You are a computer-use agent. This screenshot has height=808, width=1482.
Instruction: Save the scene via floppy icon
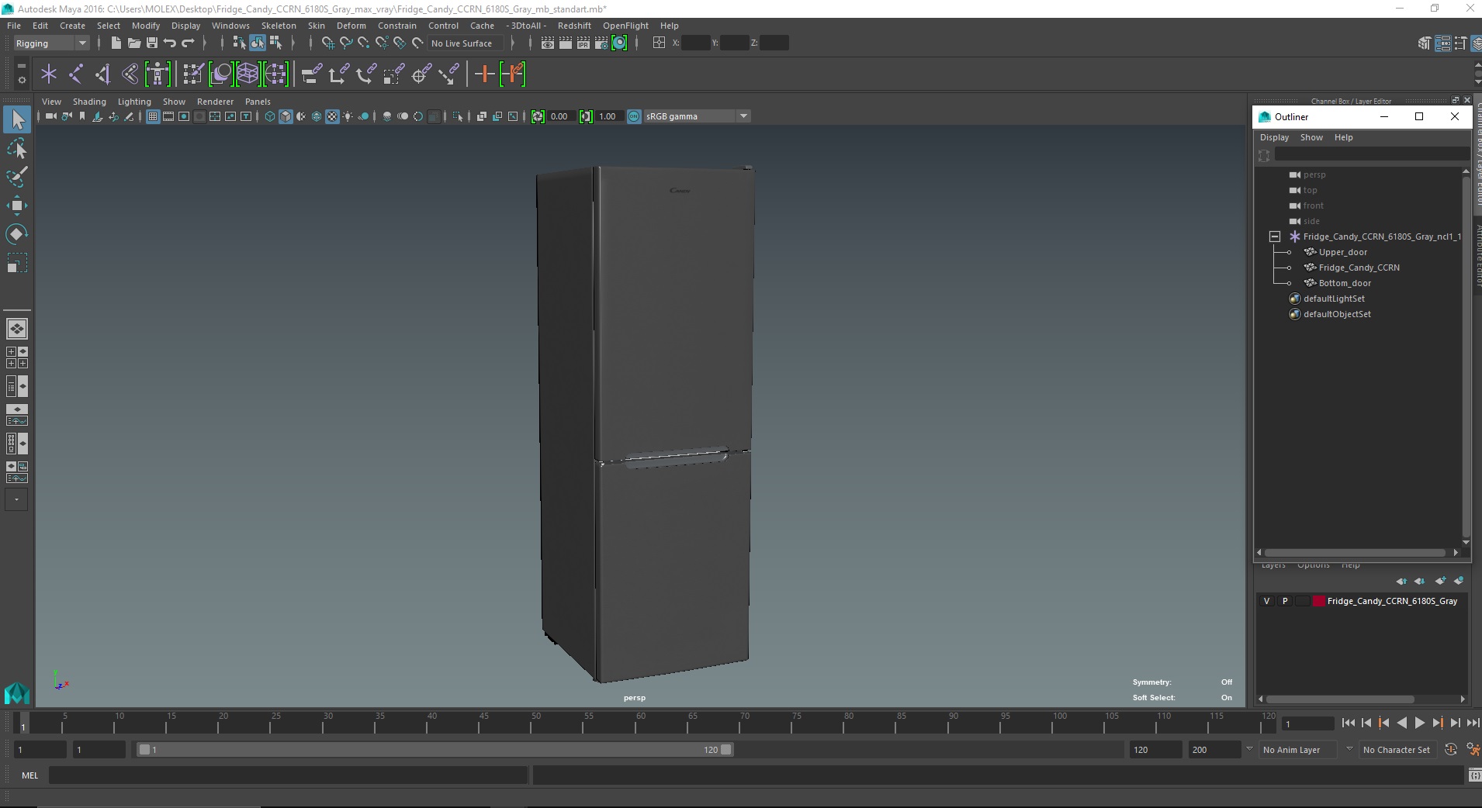tap(151, 43)
